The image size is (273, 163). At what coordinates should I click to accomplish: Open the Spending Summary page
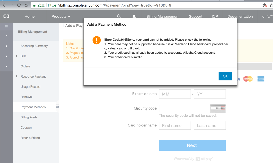(34, 46)
